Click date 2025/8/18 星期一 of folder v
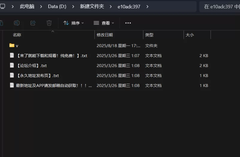 click(118, 46)
